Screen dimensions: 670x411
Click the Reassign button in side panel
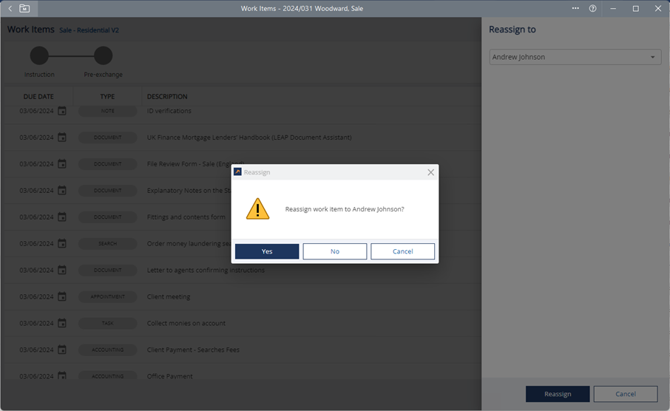point(557,394)
